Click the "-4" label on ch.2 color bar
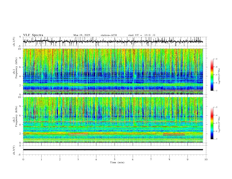Image resolution: width=232 pixels, height=179 pixels. click(216, 115)
